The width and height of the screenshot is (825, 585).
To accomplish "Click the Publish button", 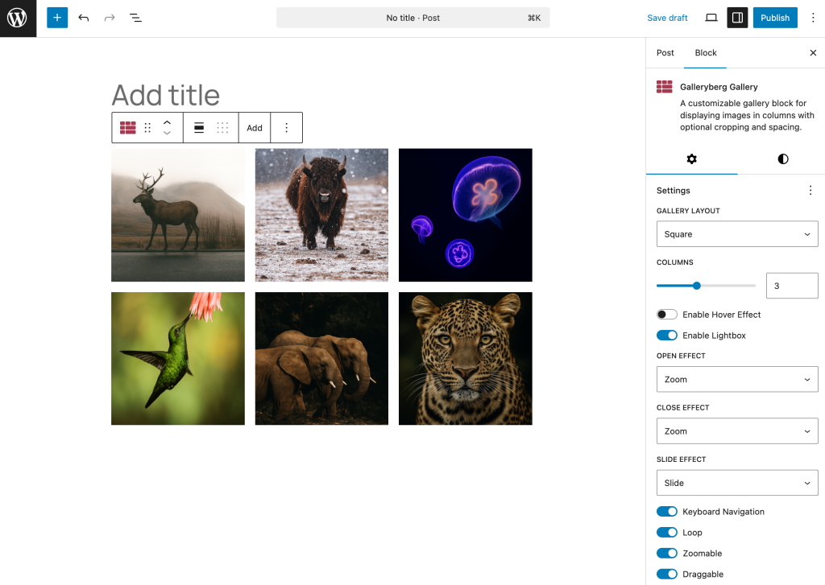I will (774, 18).
